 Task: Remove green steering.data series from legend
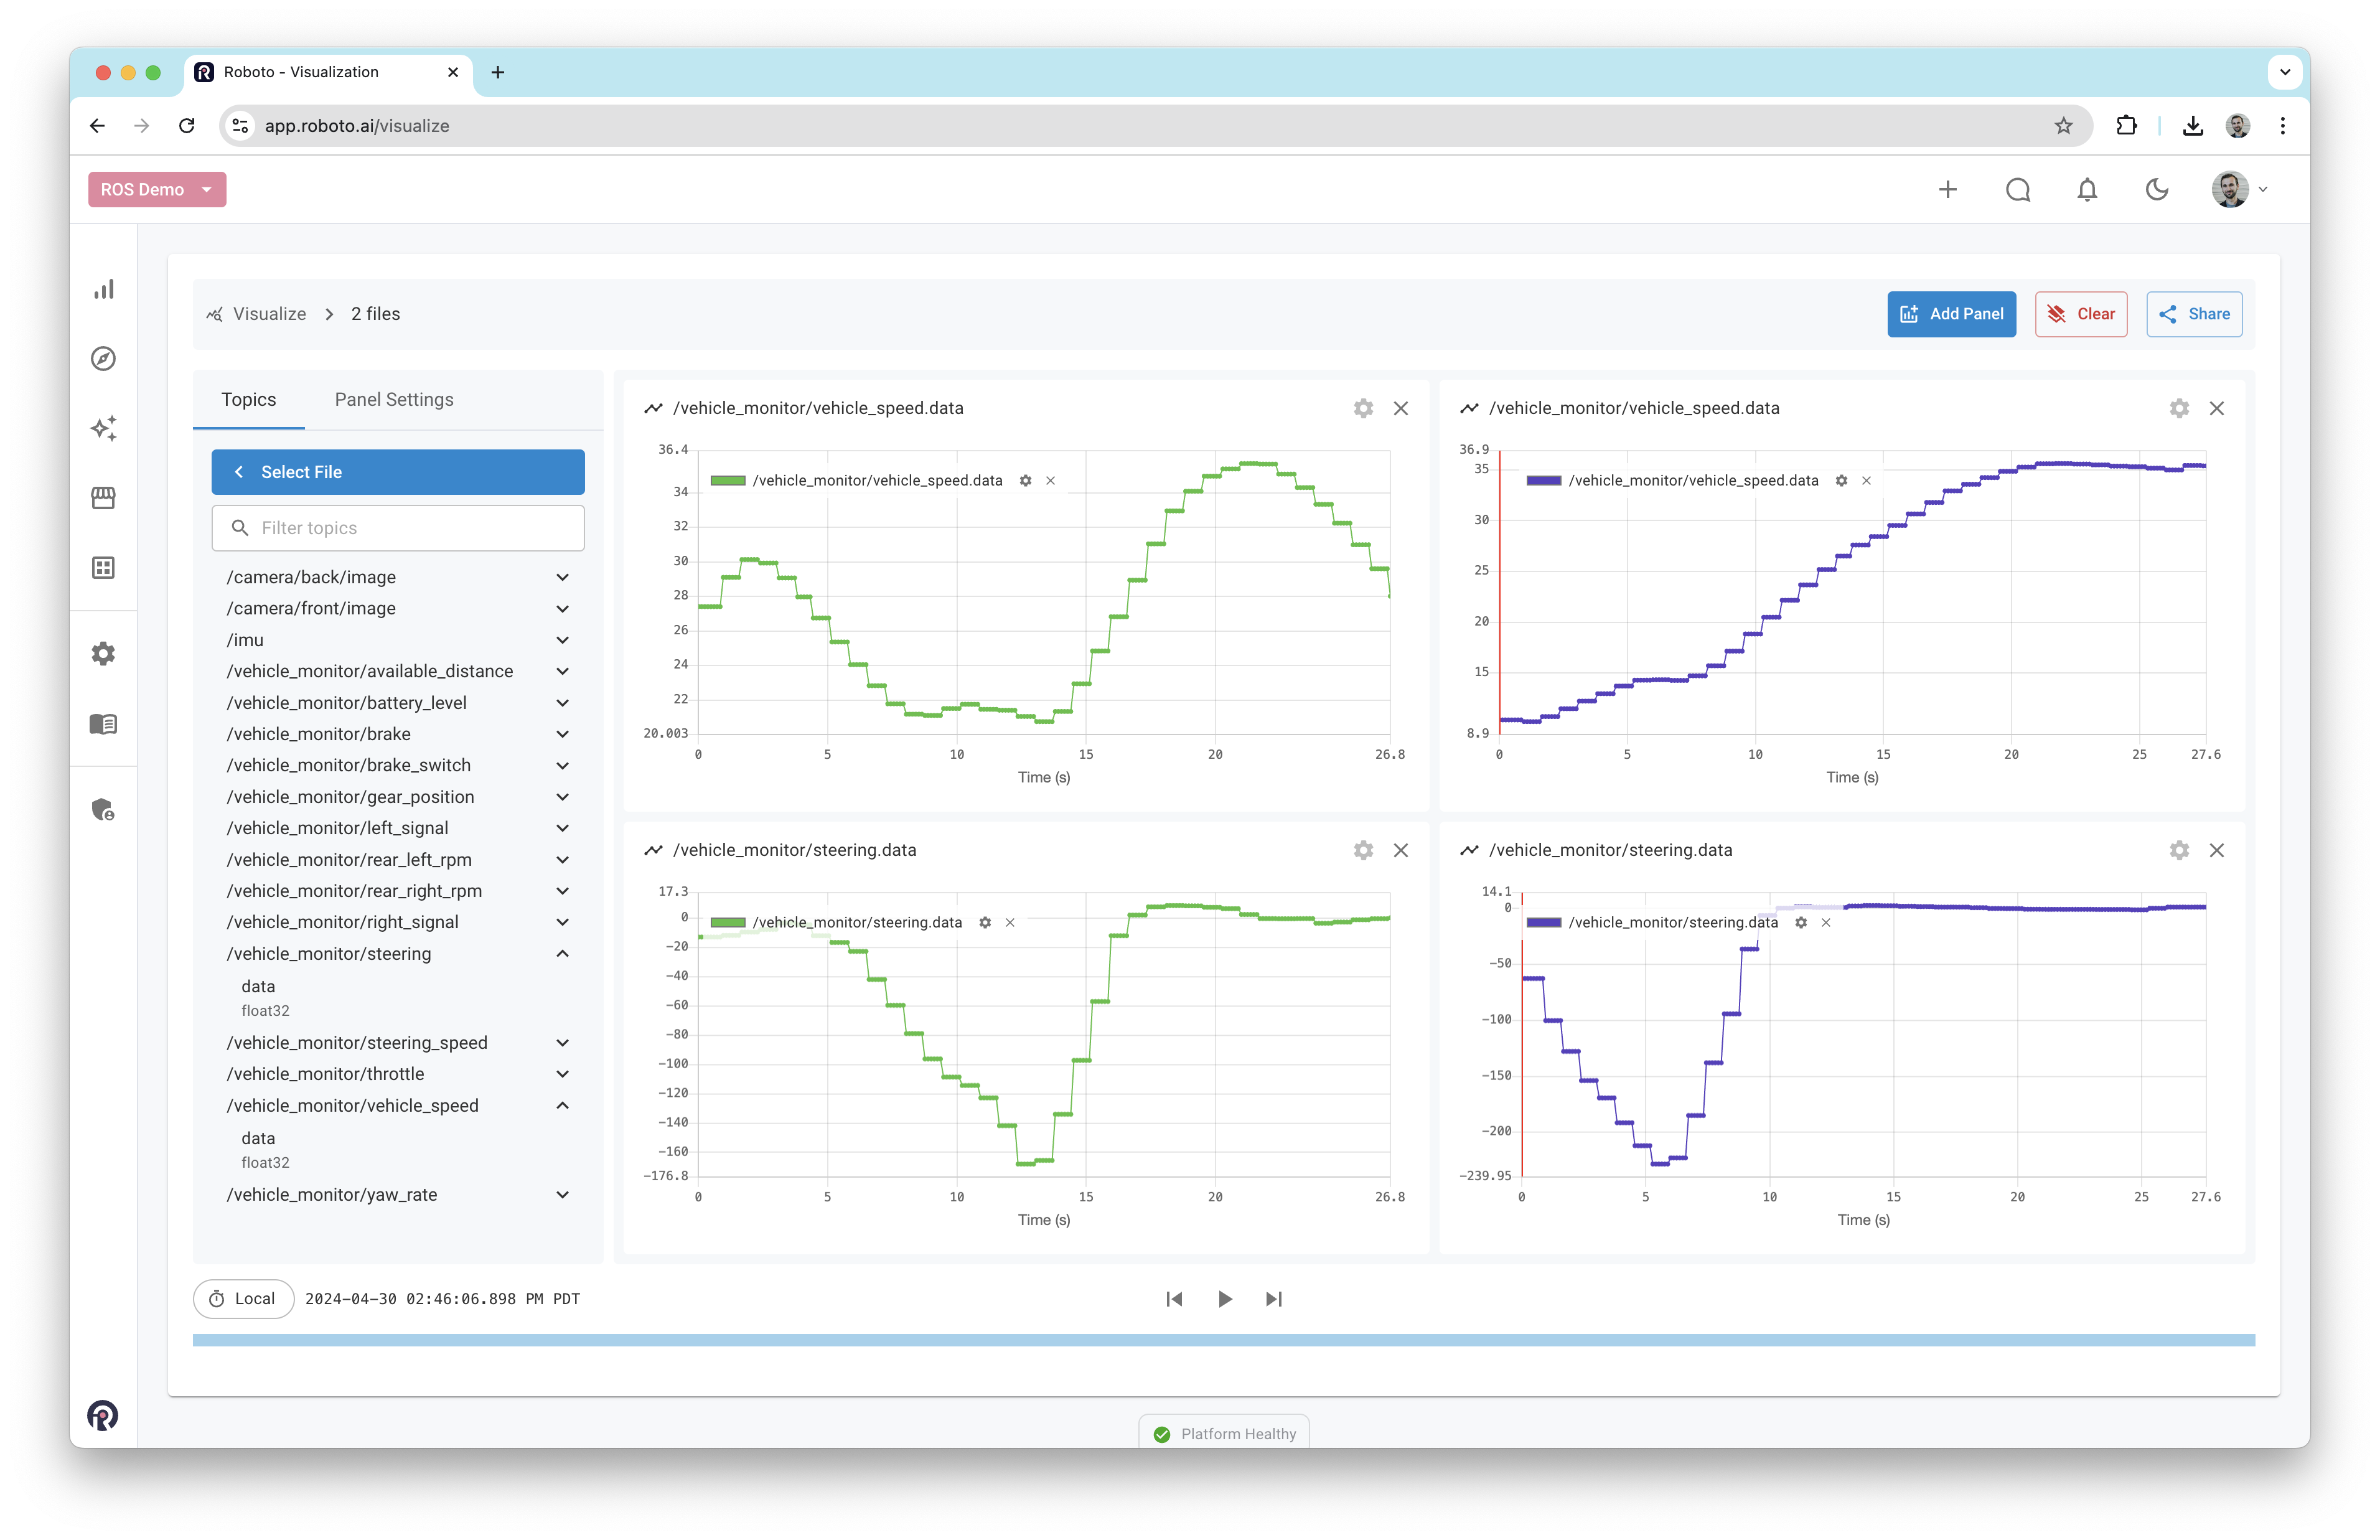point(1011,923)
